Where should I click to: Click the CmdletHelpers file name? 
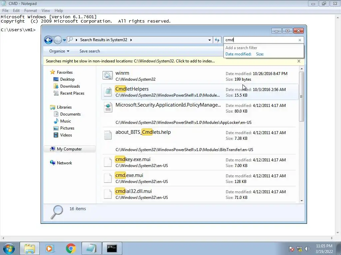point(132,89)
